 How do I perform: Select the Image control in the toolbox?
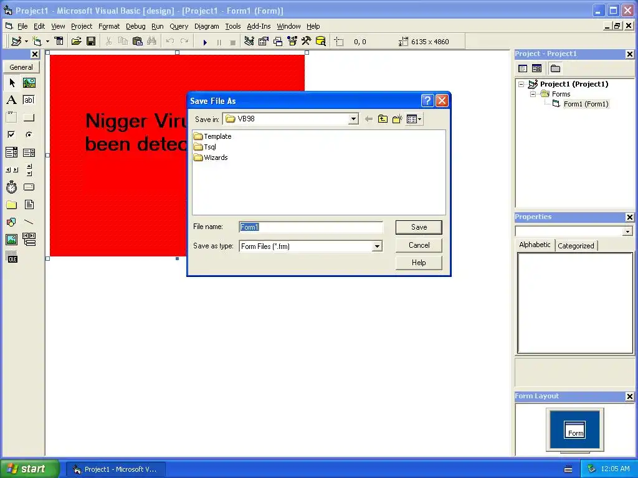coord(12,240)
